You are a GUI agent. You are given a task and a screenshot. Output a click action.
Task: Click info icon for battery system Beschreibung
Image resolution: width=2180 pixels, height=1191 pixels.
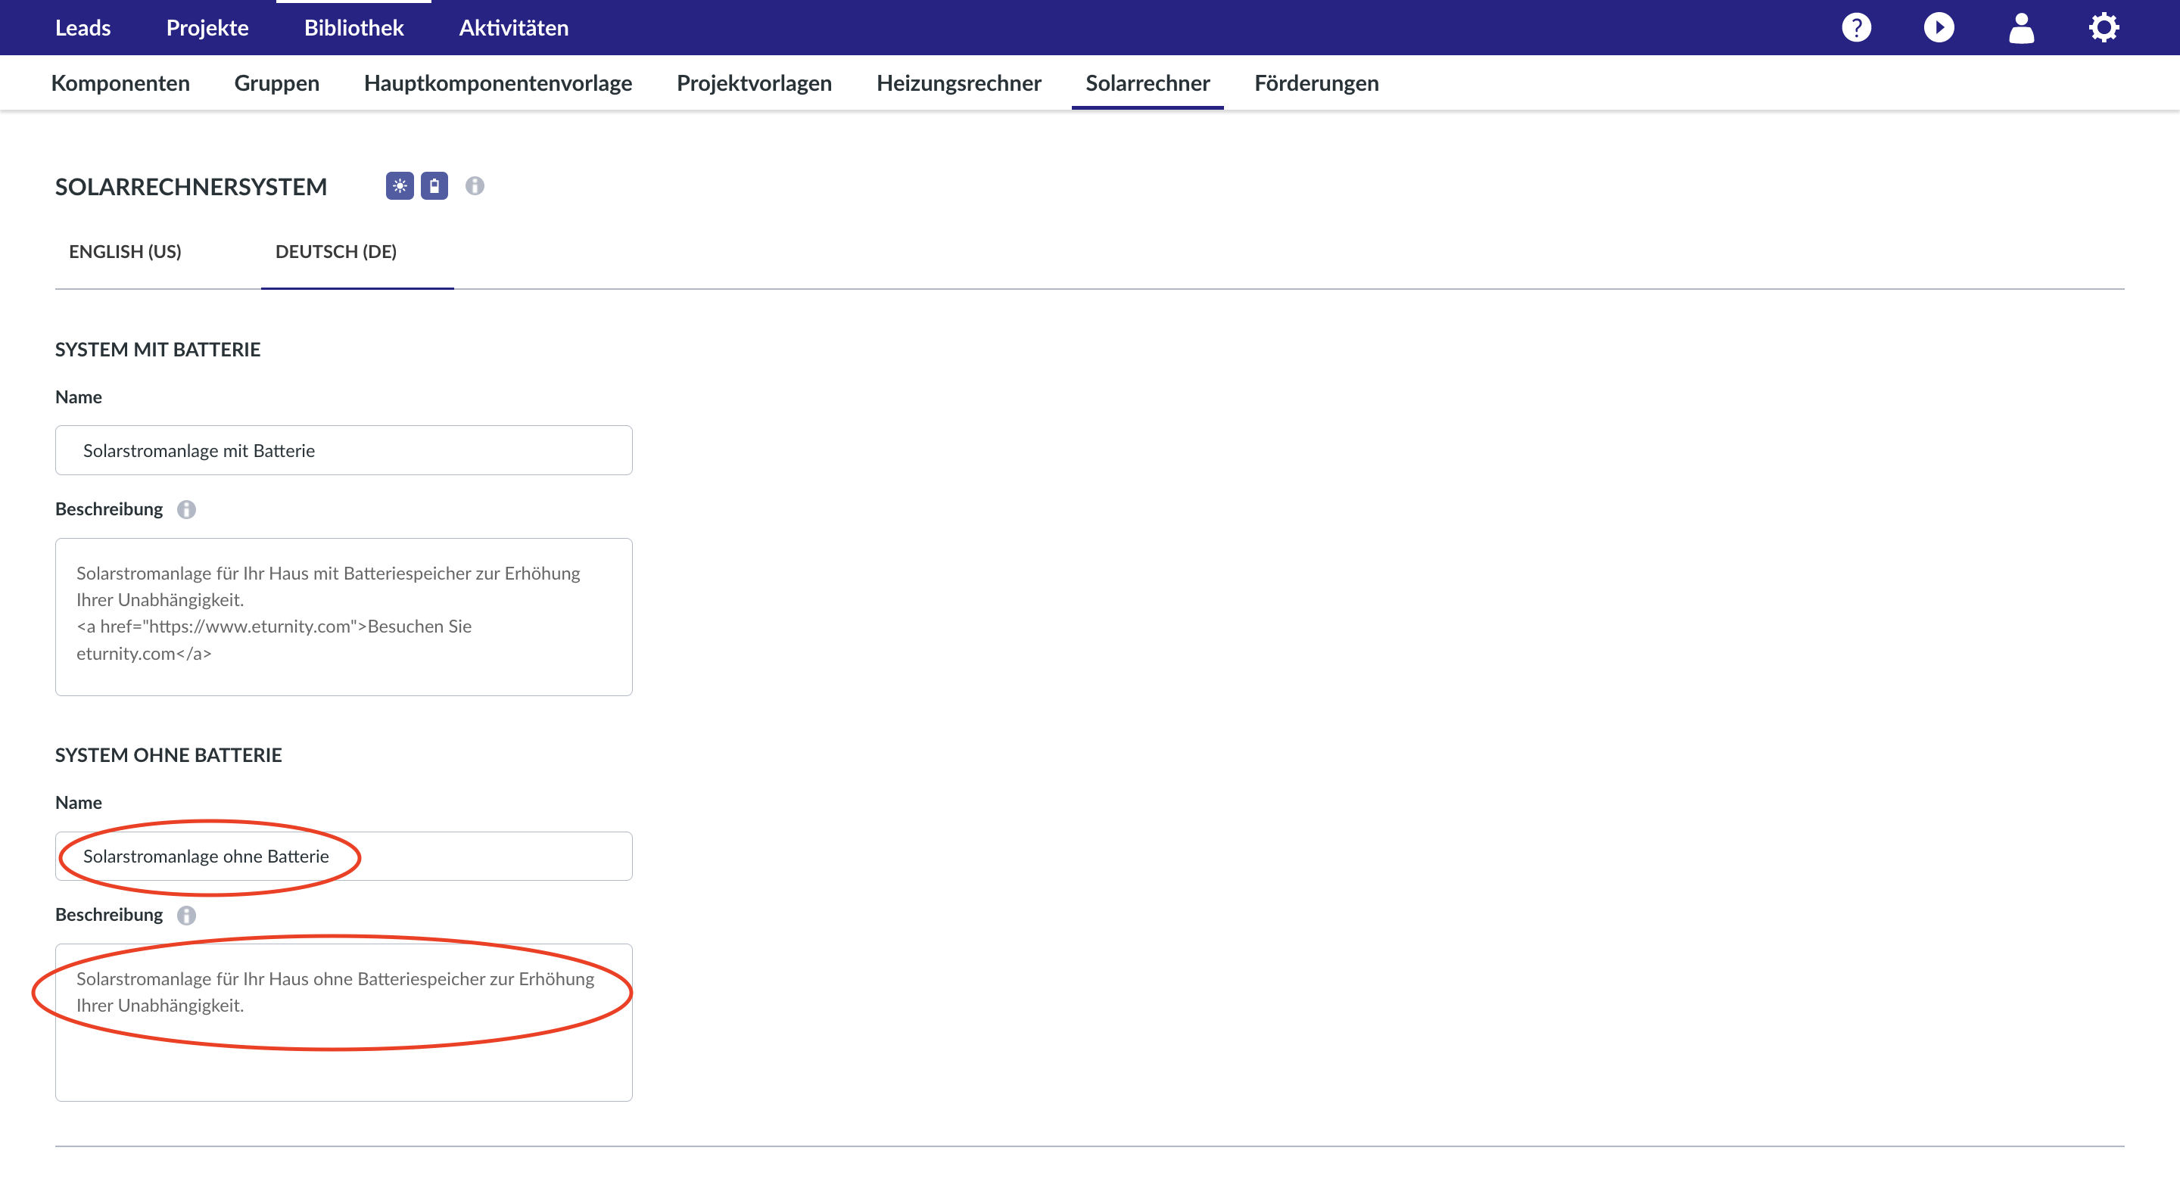(x=186, y=509)
